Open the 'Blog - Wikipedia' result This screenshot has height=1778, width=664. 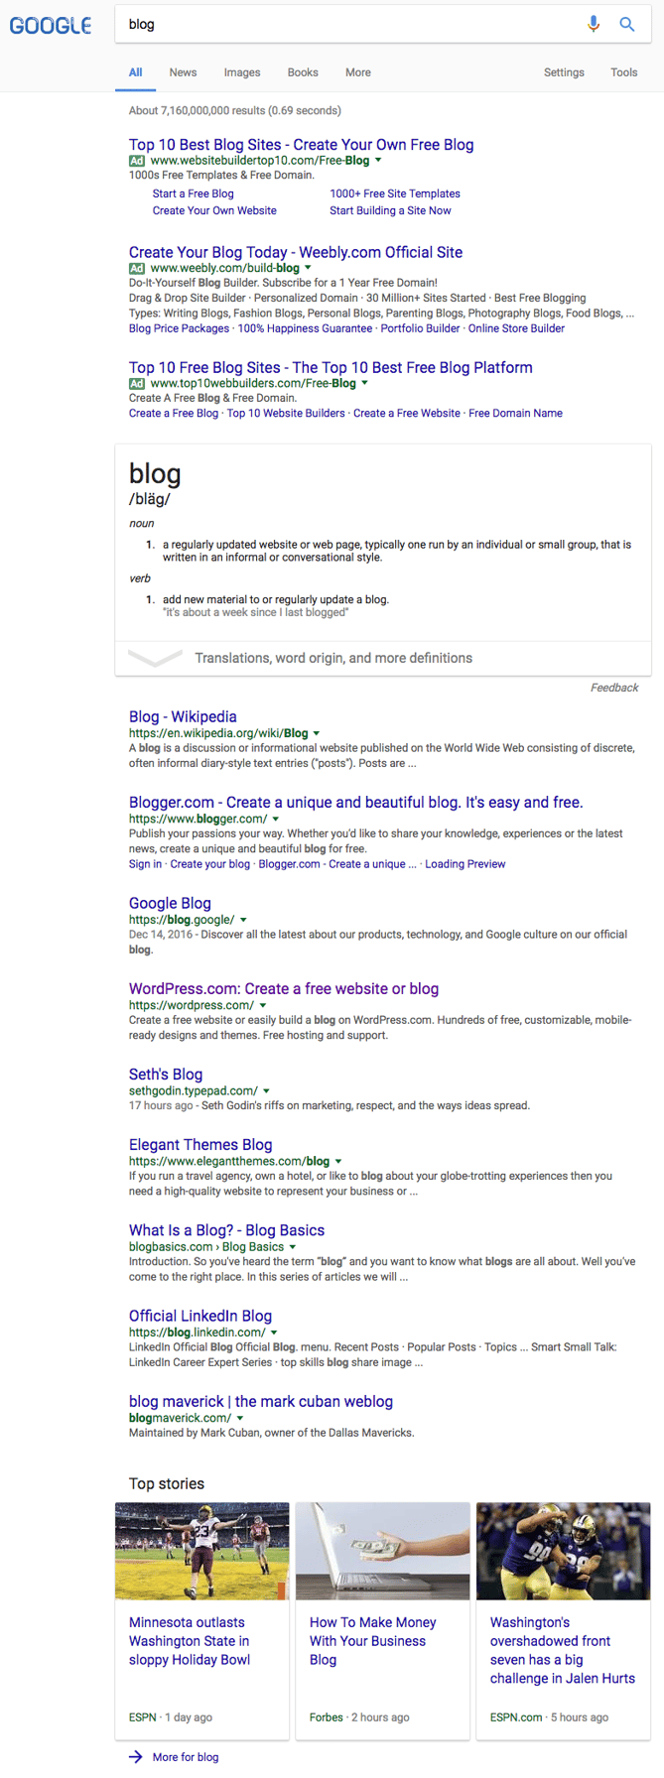tap(183, 716)
